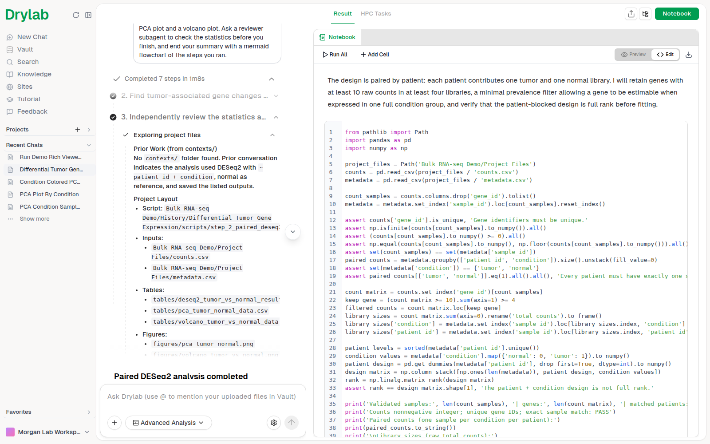Focus the Ask Drylab message input
This screenshot has height=444, width=710.
202,396
